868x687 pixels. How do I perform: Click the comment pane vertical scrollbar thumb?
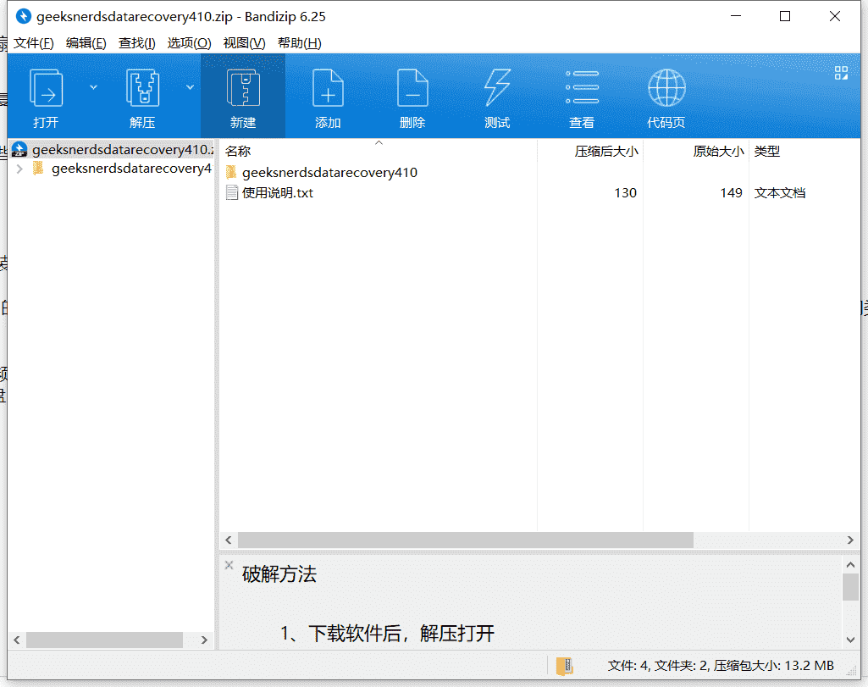[x=850, y=587]
